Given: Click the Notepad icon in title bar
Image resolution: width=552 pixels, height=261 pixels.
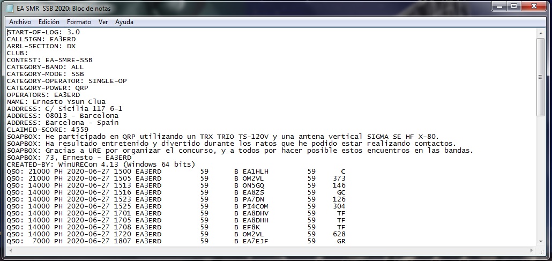Looking at the screenshot, I should 10,8.
